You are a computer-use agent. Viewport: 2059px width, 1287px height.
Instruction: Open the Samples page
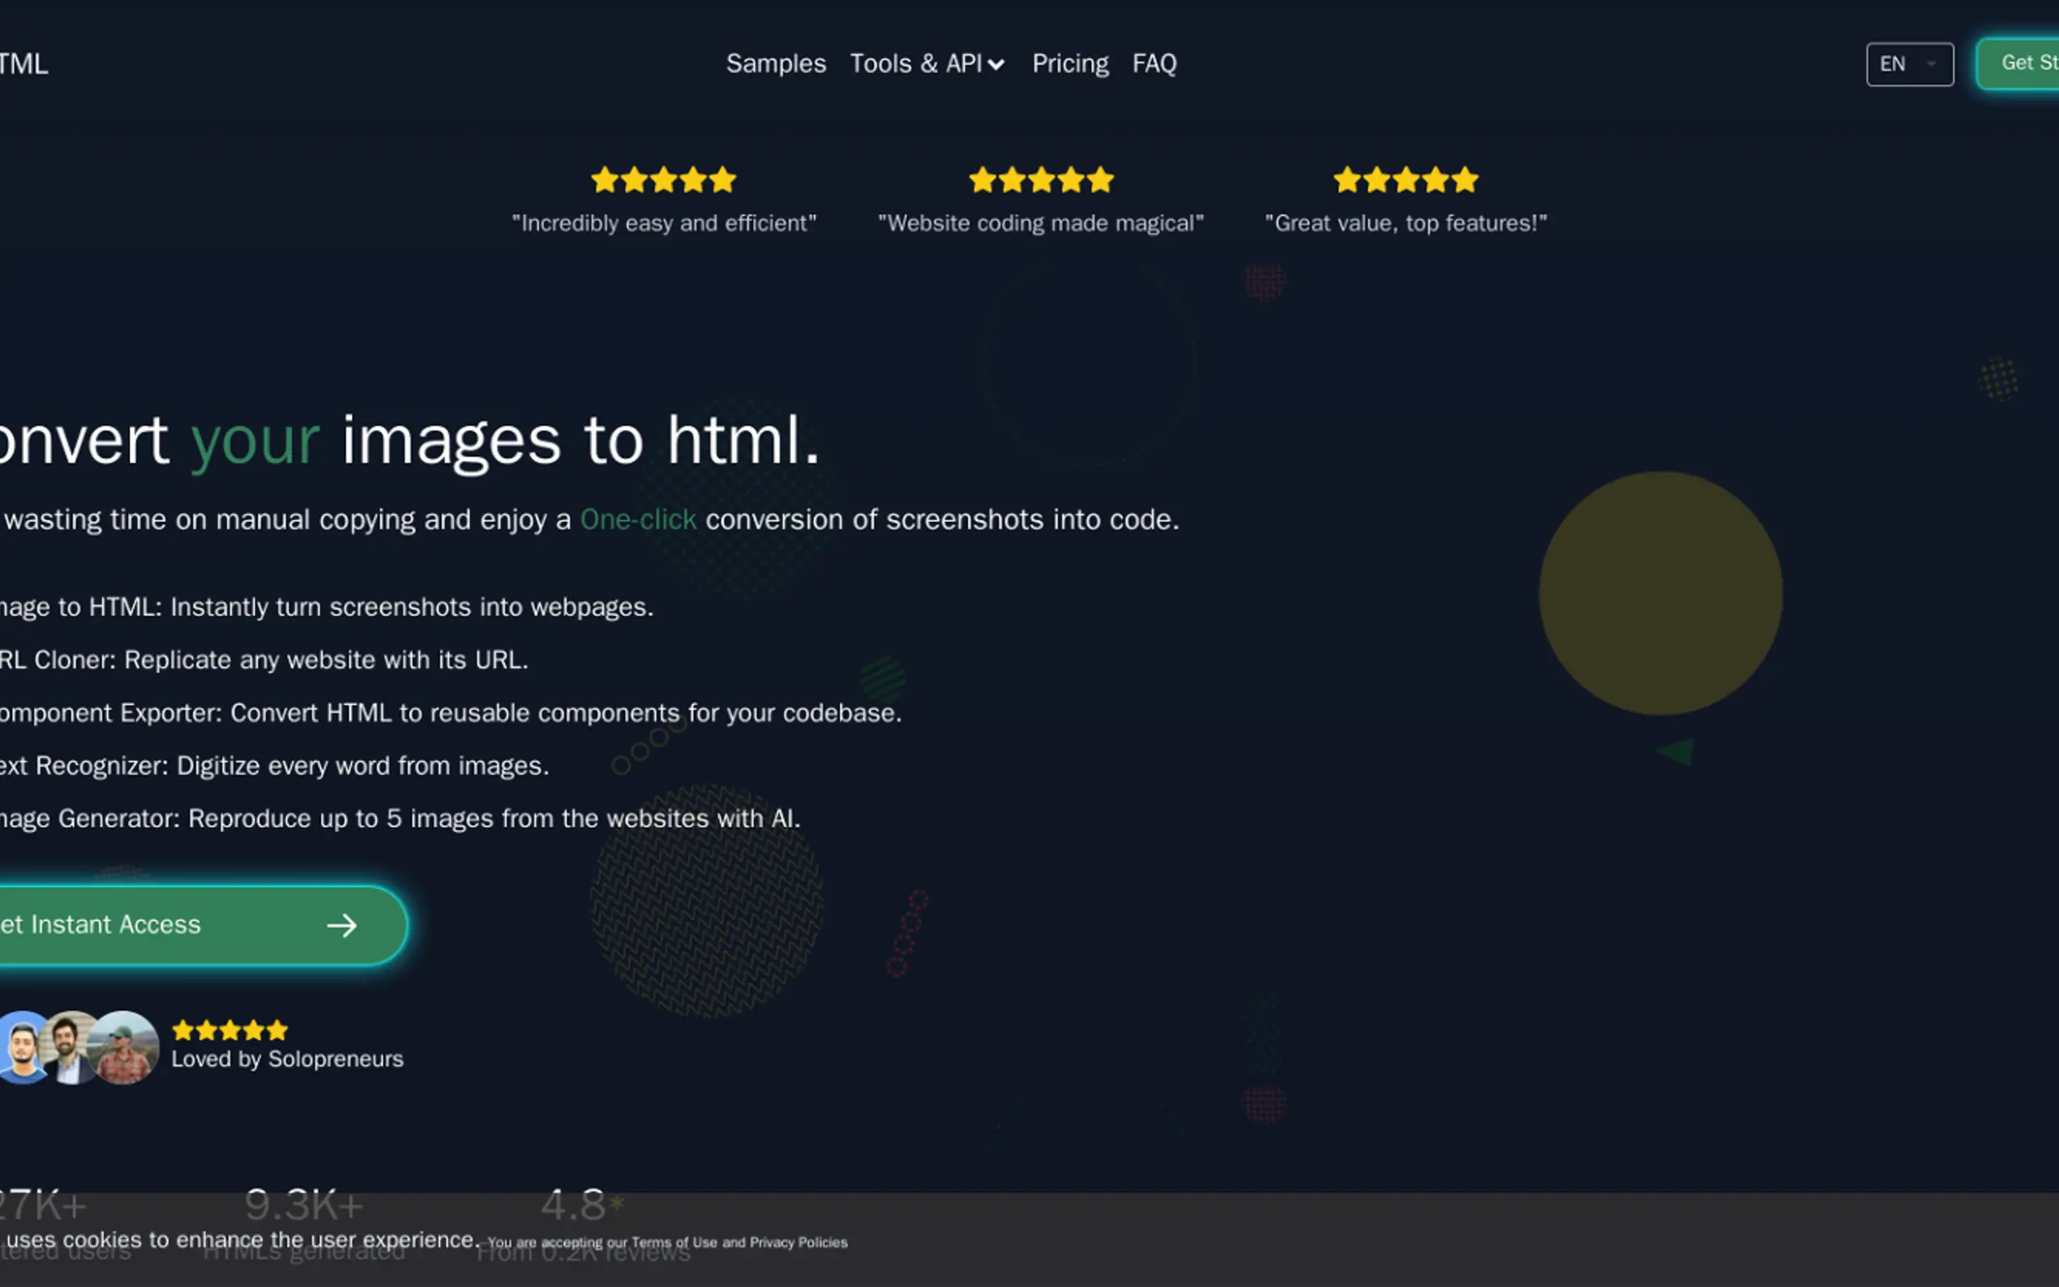[x=776, y=64]
